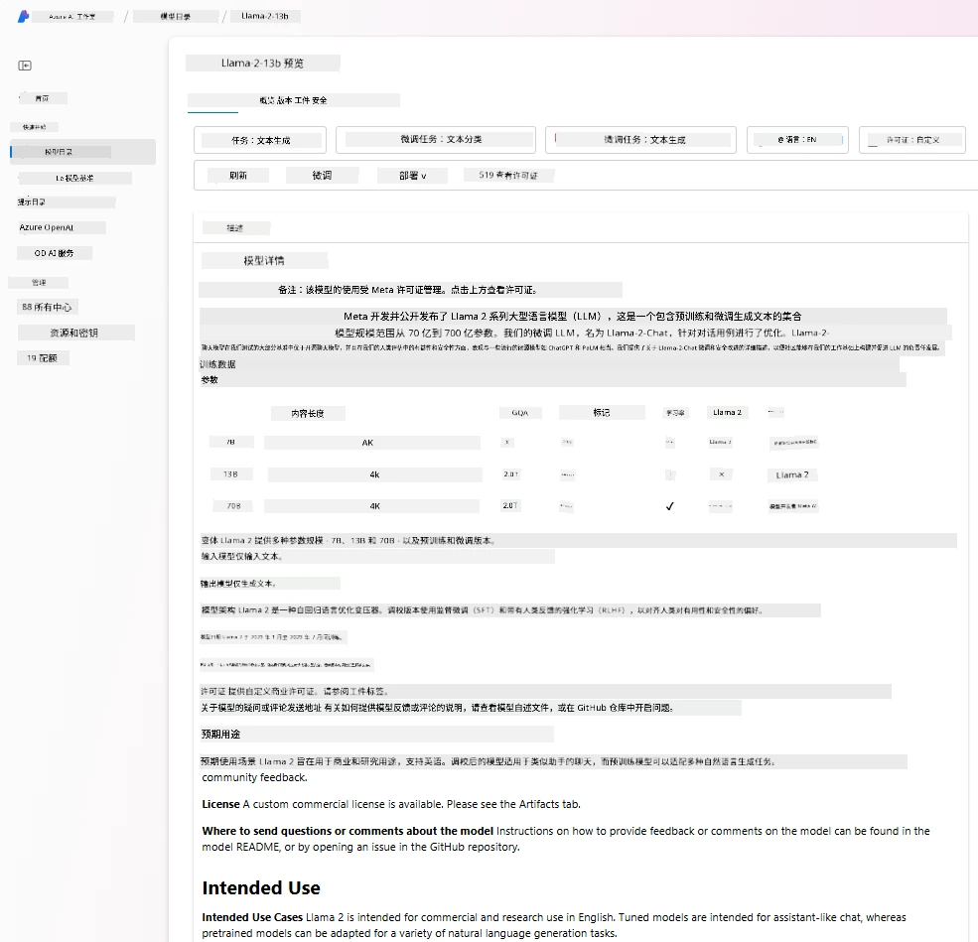Open 配额 in the sidebar

42,358
